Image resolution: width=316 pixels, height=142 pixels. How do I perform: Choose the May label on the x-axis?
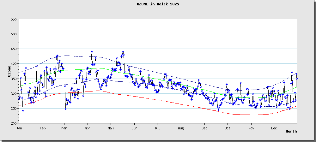(111, 128)
